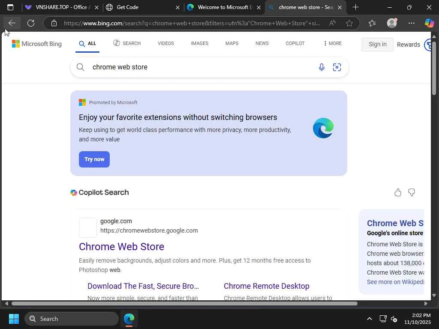Open the IMAGES results tab
This screenshot has width=439, height=329.
pos(199,43)
